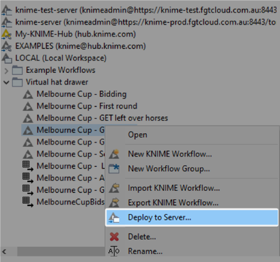The height and width of the screenshot is (262, 280).
Task: Click workflow icon beside Melbourne Cup - Bidding
Action: [x=28, y=94]
